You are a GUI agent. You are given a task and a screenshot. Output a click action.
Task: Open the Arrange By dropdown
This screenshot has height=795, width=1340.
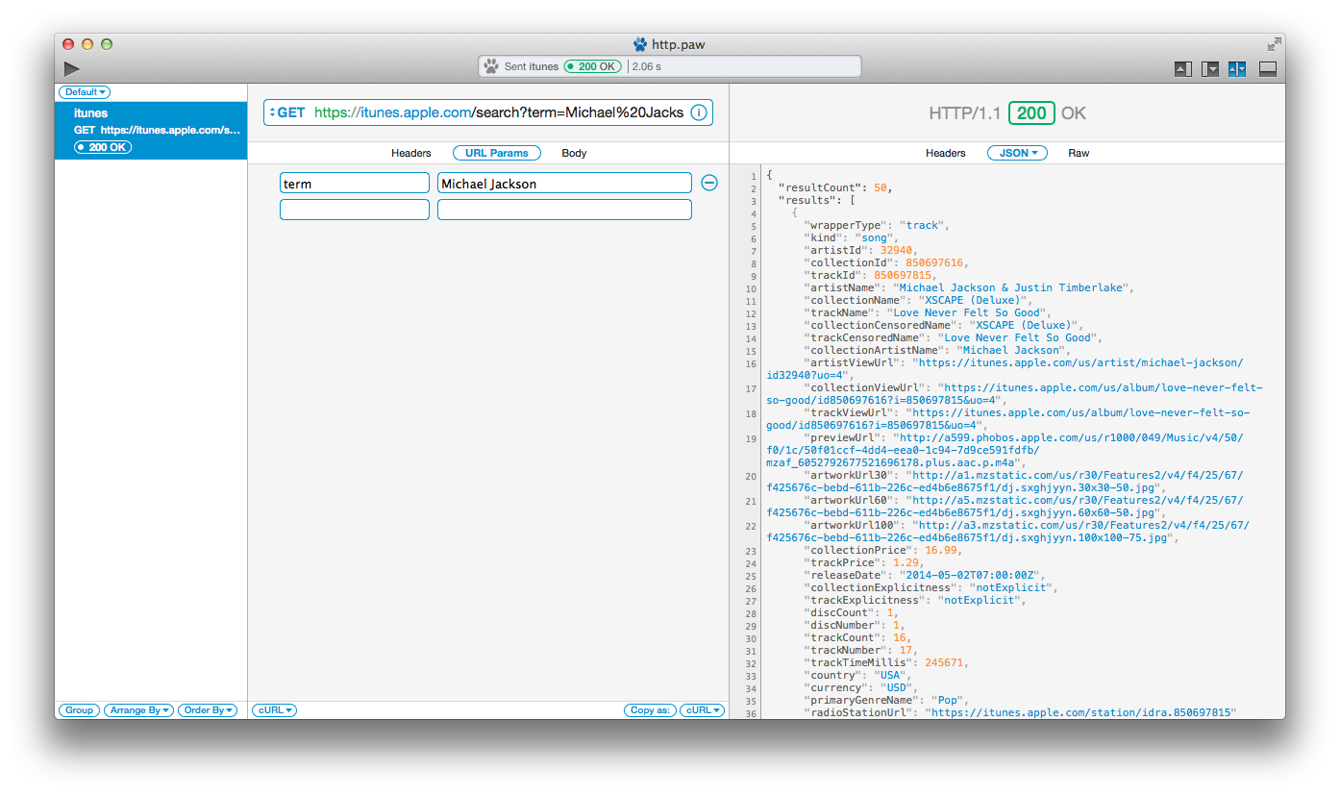[x=139, y=710]
